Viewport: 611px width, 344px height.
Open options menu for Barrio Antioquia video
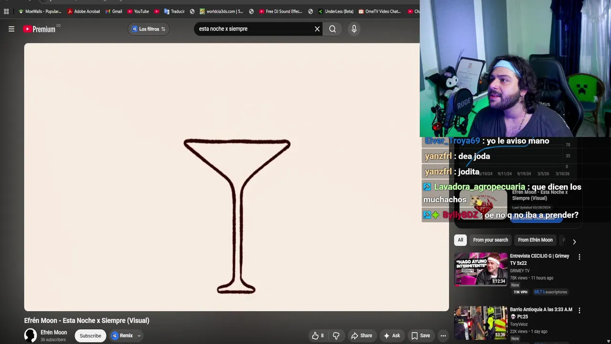point(579,311)
